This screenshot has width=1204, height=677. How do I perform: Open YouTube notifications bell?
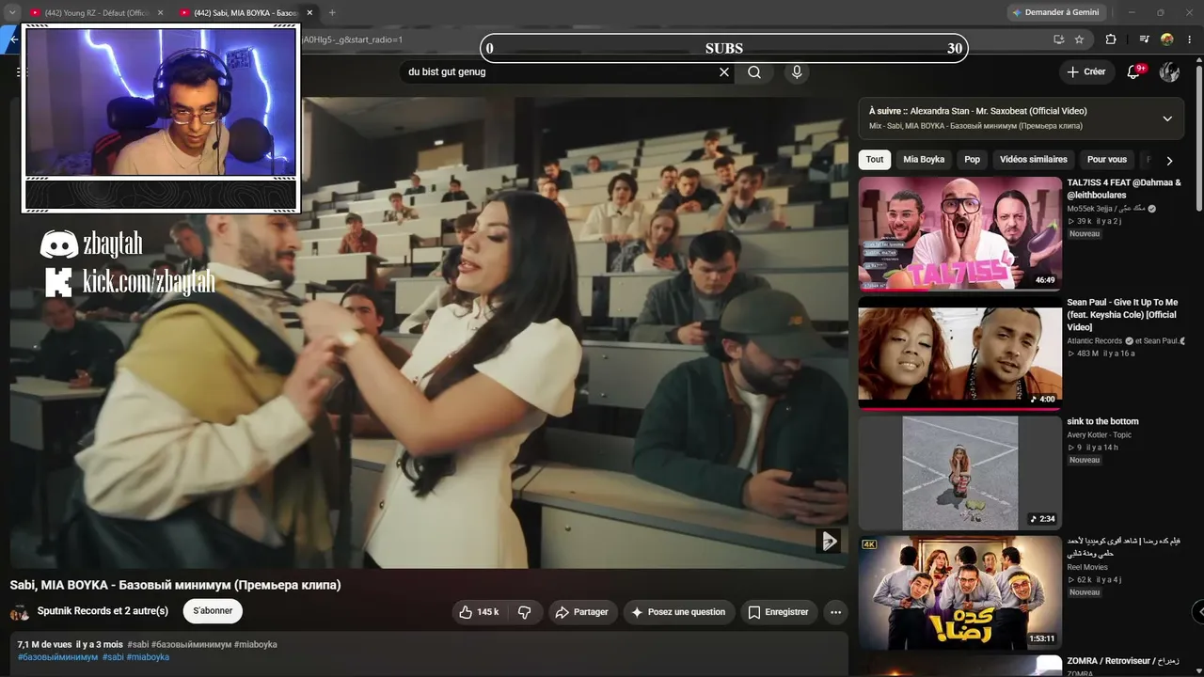point(1134,72)
